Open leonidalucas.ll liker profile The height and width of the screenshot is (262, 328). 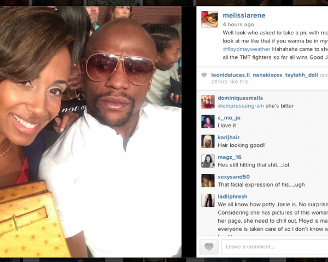coord(230,75)
